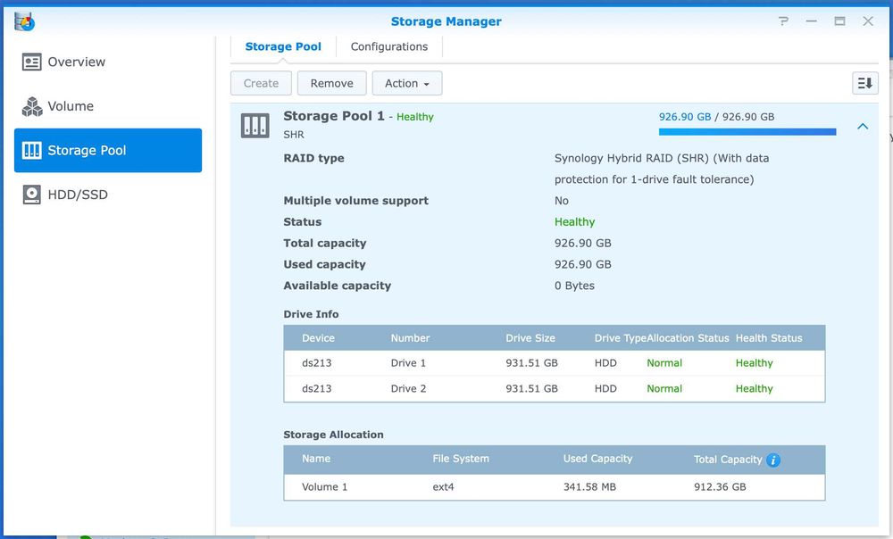The image size is (893, 539).
Task: Click the Device column header
Action: [319, 338]
